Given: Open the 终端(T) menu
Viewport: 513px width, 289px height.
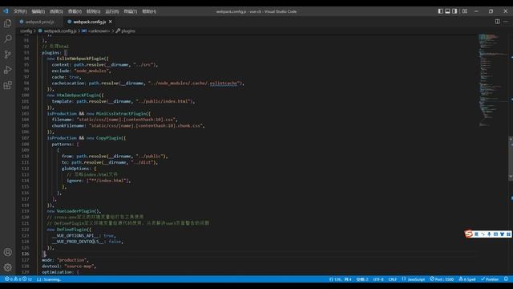Looking at the screenshot, I should pyautogui.click(x=130, y=11).
